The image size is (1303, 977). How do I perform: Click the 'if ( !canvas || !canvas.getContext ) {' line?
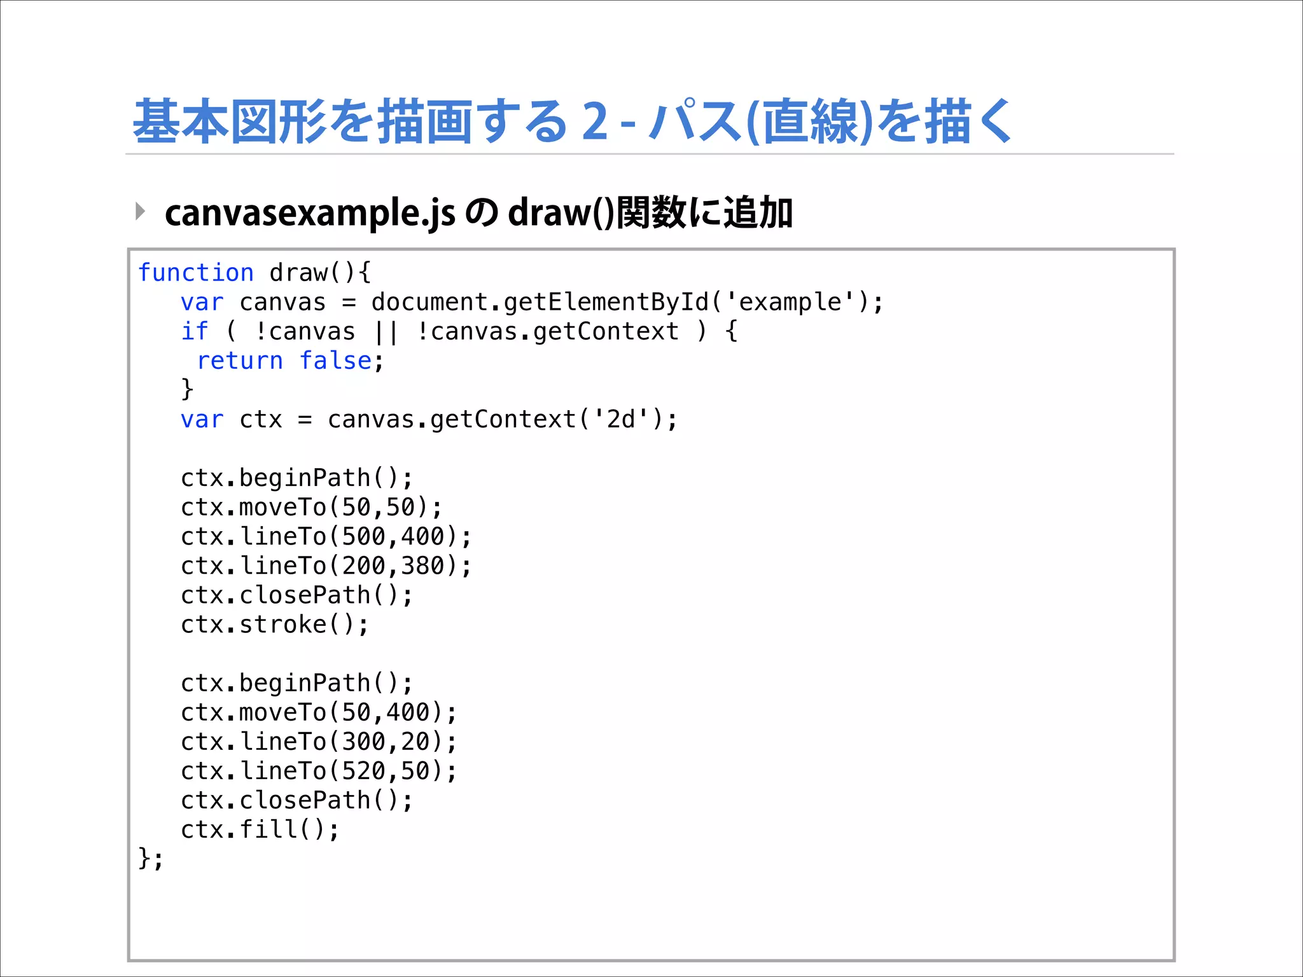pos(459,331)
